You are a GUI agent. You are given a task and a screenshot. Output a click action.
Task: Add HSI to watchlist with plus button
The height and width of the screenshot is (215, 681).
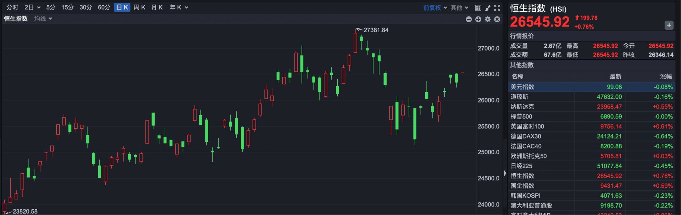click(669, 25)
